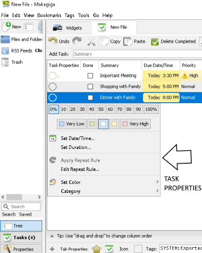Click the Apply Repeat Rule icon
The width and height of the screenshot is (202, 253).
pyautogui.click(x=53, y=160)
